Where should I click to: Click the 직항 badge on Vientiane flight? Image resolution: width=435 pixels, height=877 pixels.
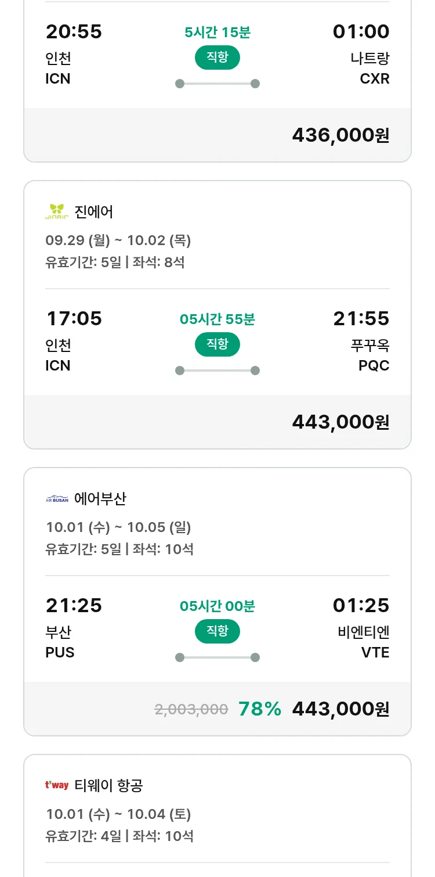tap(217, 631)
